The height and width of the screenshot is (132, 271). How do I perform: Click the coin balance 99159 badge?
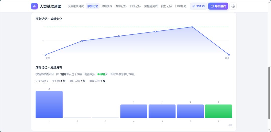tap(198, 6)
